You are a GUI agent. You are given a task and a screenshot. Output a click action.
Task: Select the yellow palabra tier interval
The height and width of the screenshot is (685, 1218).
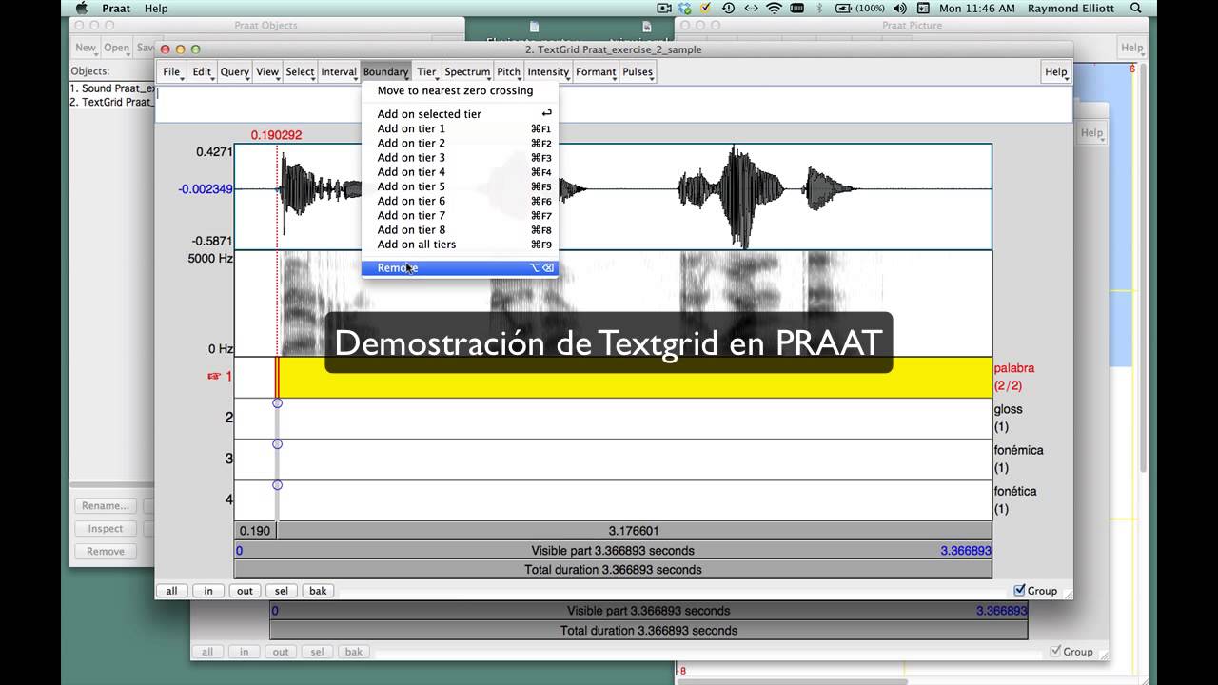pos(635,377)
